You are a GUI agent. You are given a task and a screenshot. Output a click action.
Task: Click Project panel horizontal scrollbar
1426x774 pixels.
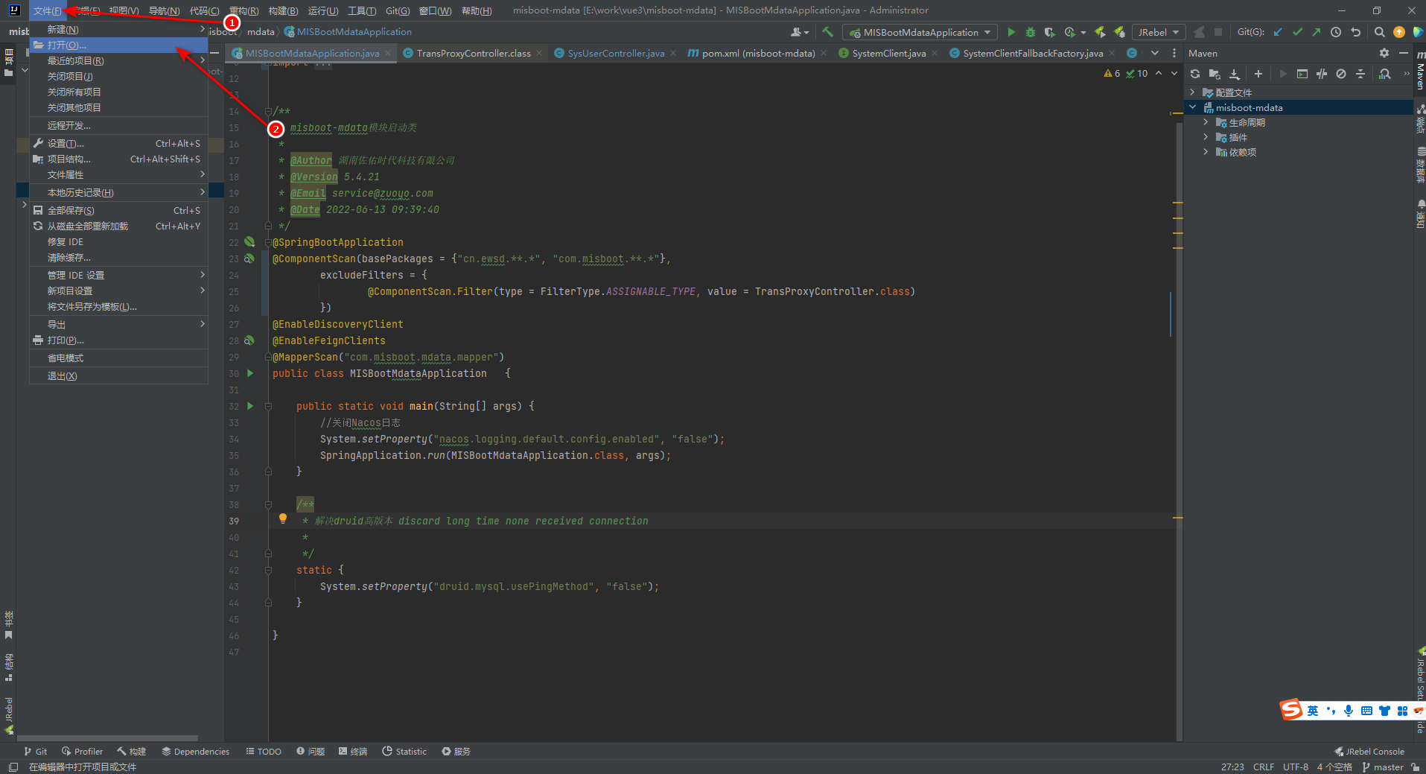coord(108,738)
